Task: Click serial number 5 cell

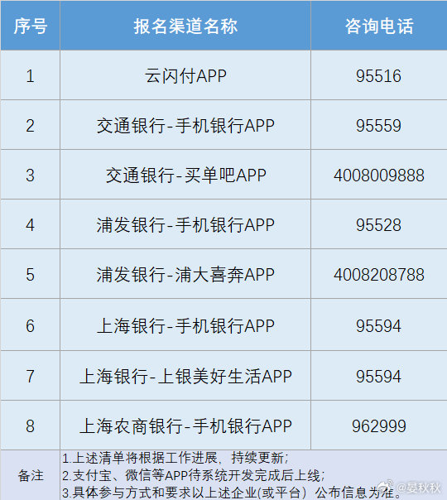Action: (31, 275)
